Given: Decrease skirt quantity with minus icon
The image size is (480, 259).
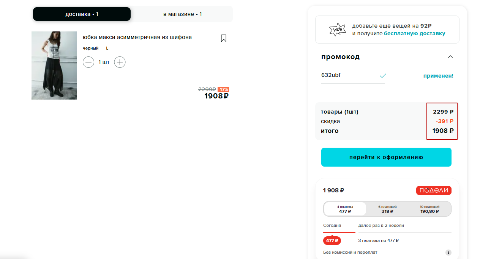Looking at the screenshot, I should pos(88,62).
